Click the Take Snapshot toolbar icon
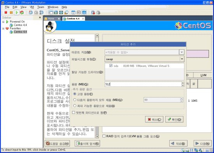 point(31,12)
